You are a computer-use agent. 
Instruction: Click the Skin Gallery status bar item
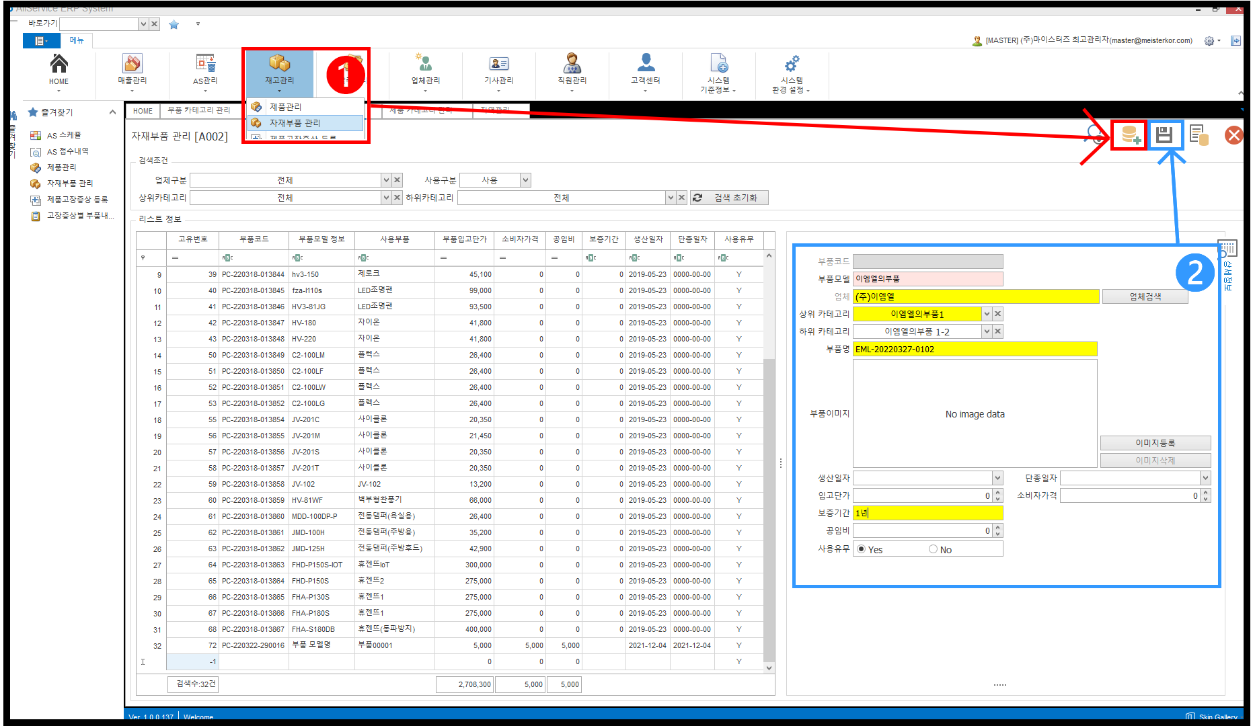point(1211,716)
